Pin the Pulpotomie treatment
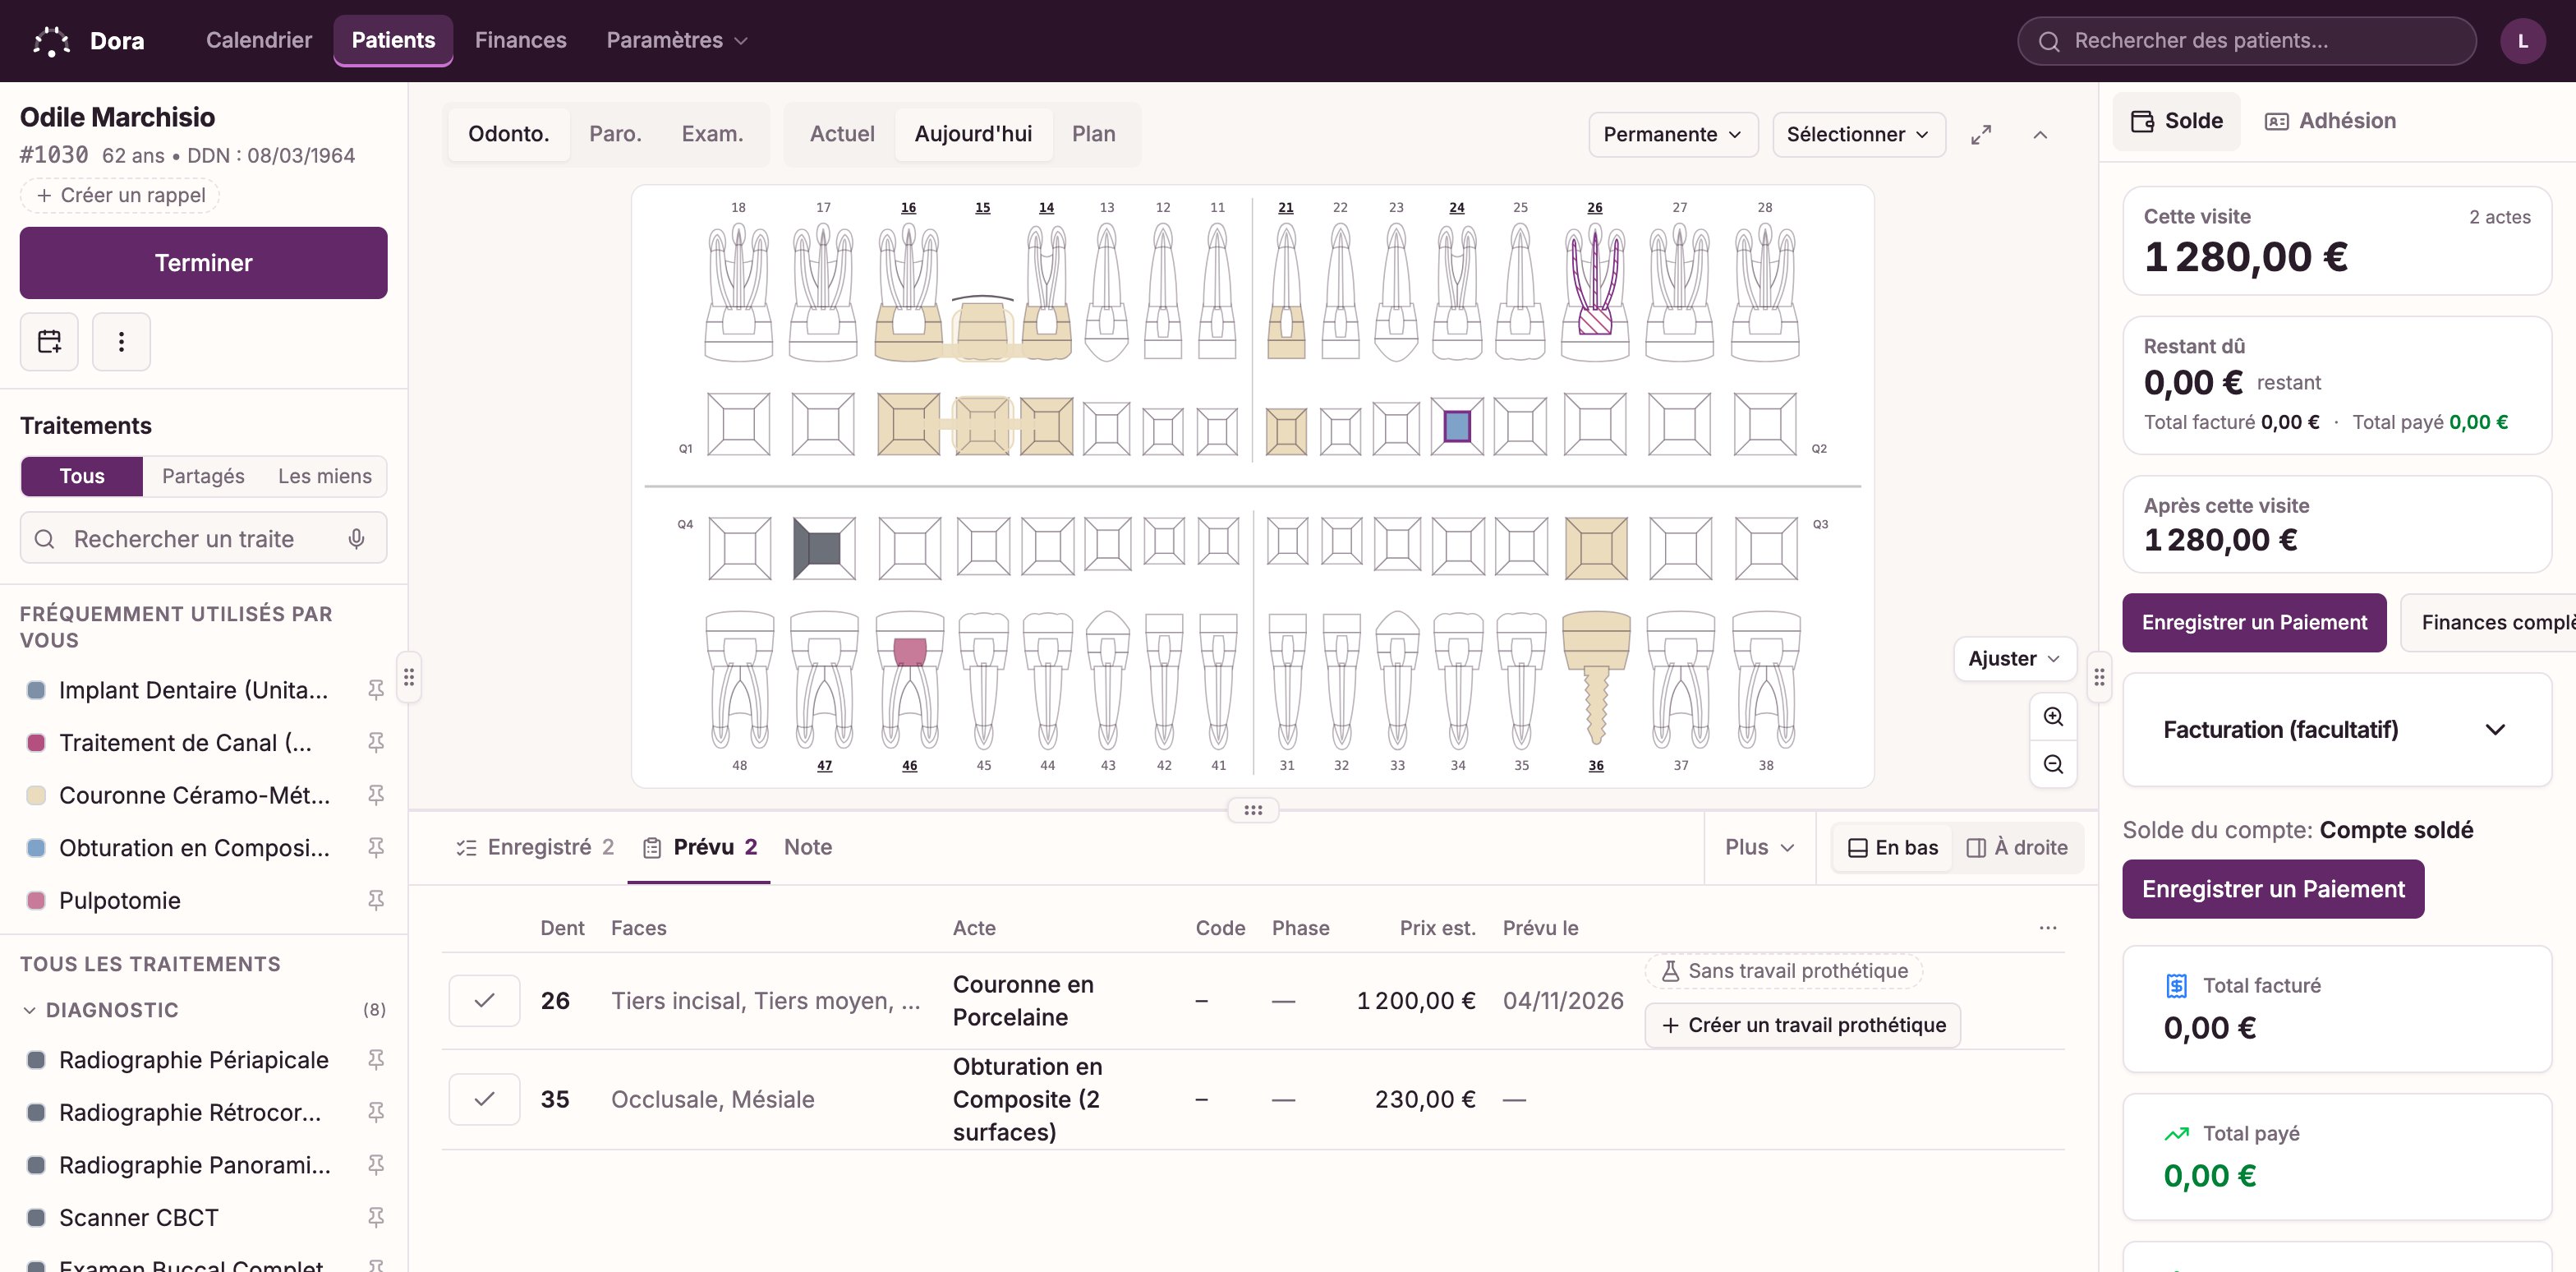Image resolution: width=2576 pixels, height=1272 pixels. 376,901
